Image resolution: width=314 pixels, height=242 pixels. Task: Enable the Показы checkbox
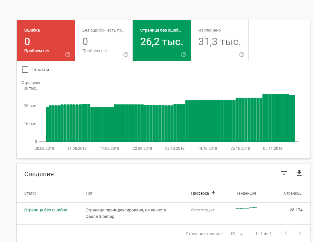click(25, 70)
